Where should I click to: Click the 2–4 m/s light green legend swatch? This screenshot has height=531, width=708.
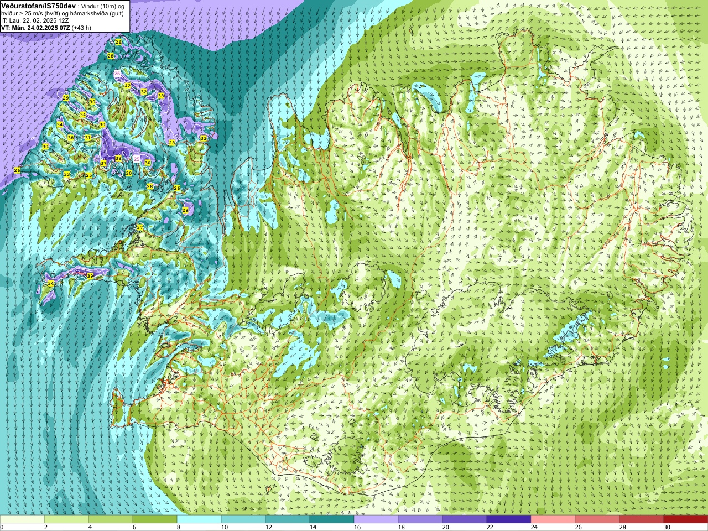(66, 519)
